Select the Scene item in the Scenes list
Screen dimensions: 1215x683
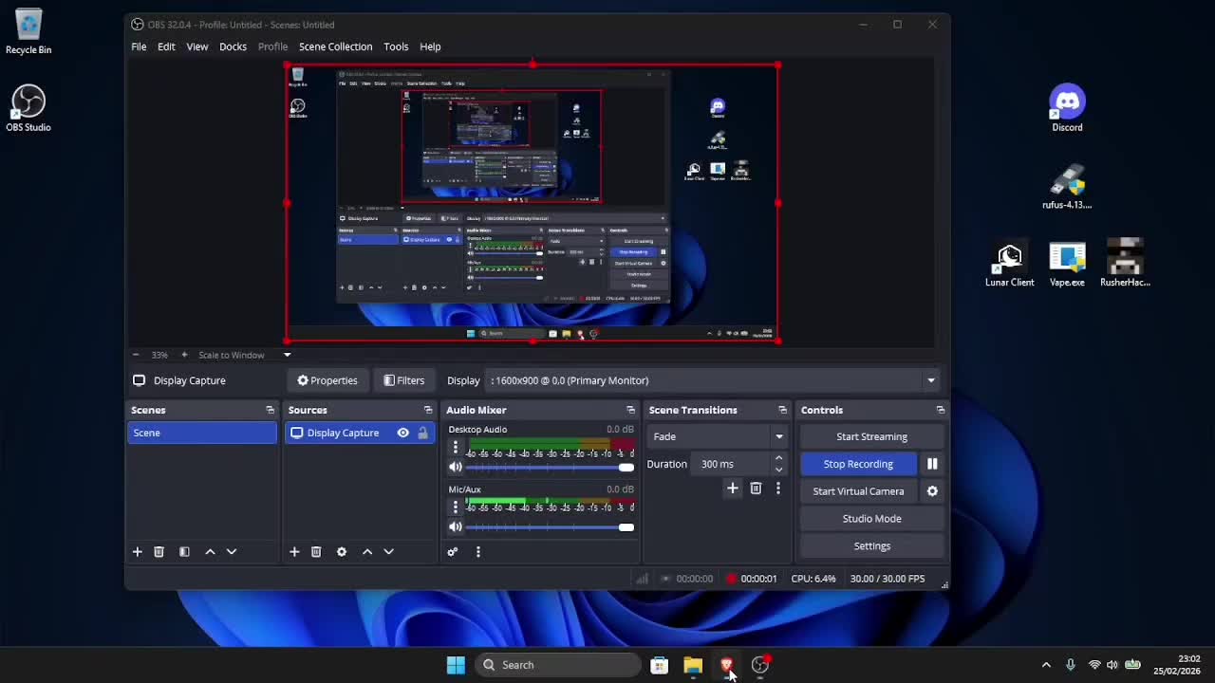(202, 433)
